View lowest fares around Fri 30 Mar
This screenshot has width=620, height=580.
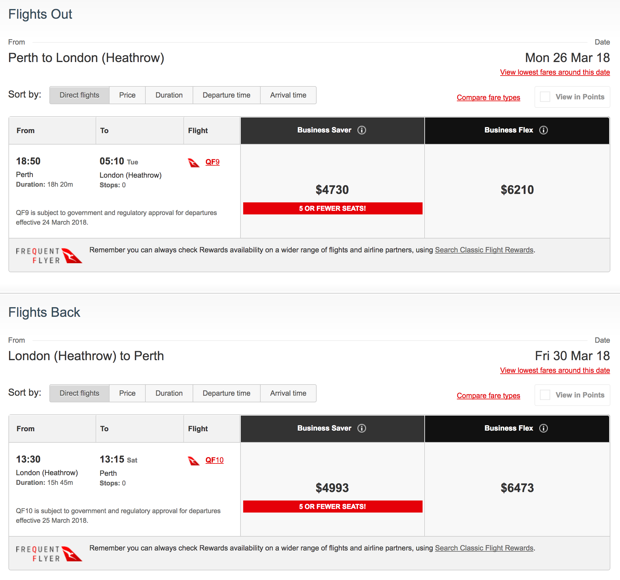pyautogui.click(x=554, y=370)
